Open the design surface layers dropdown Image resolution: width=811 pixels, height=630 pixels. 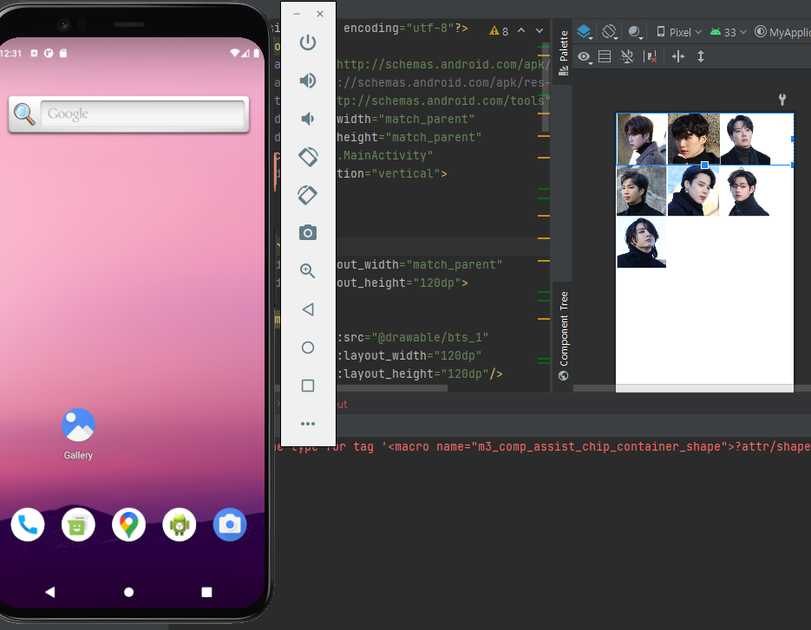(x=585, y=32)
